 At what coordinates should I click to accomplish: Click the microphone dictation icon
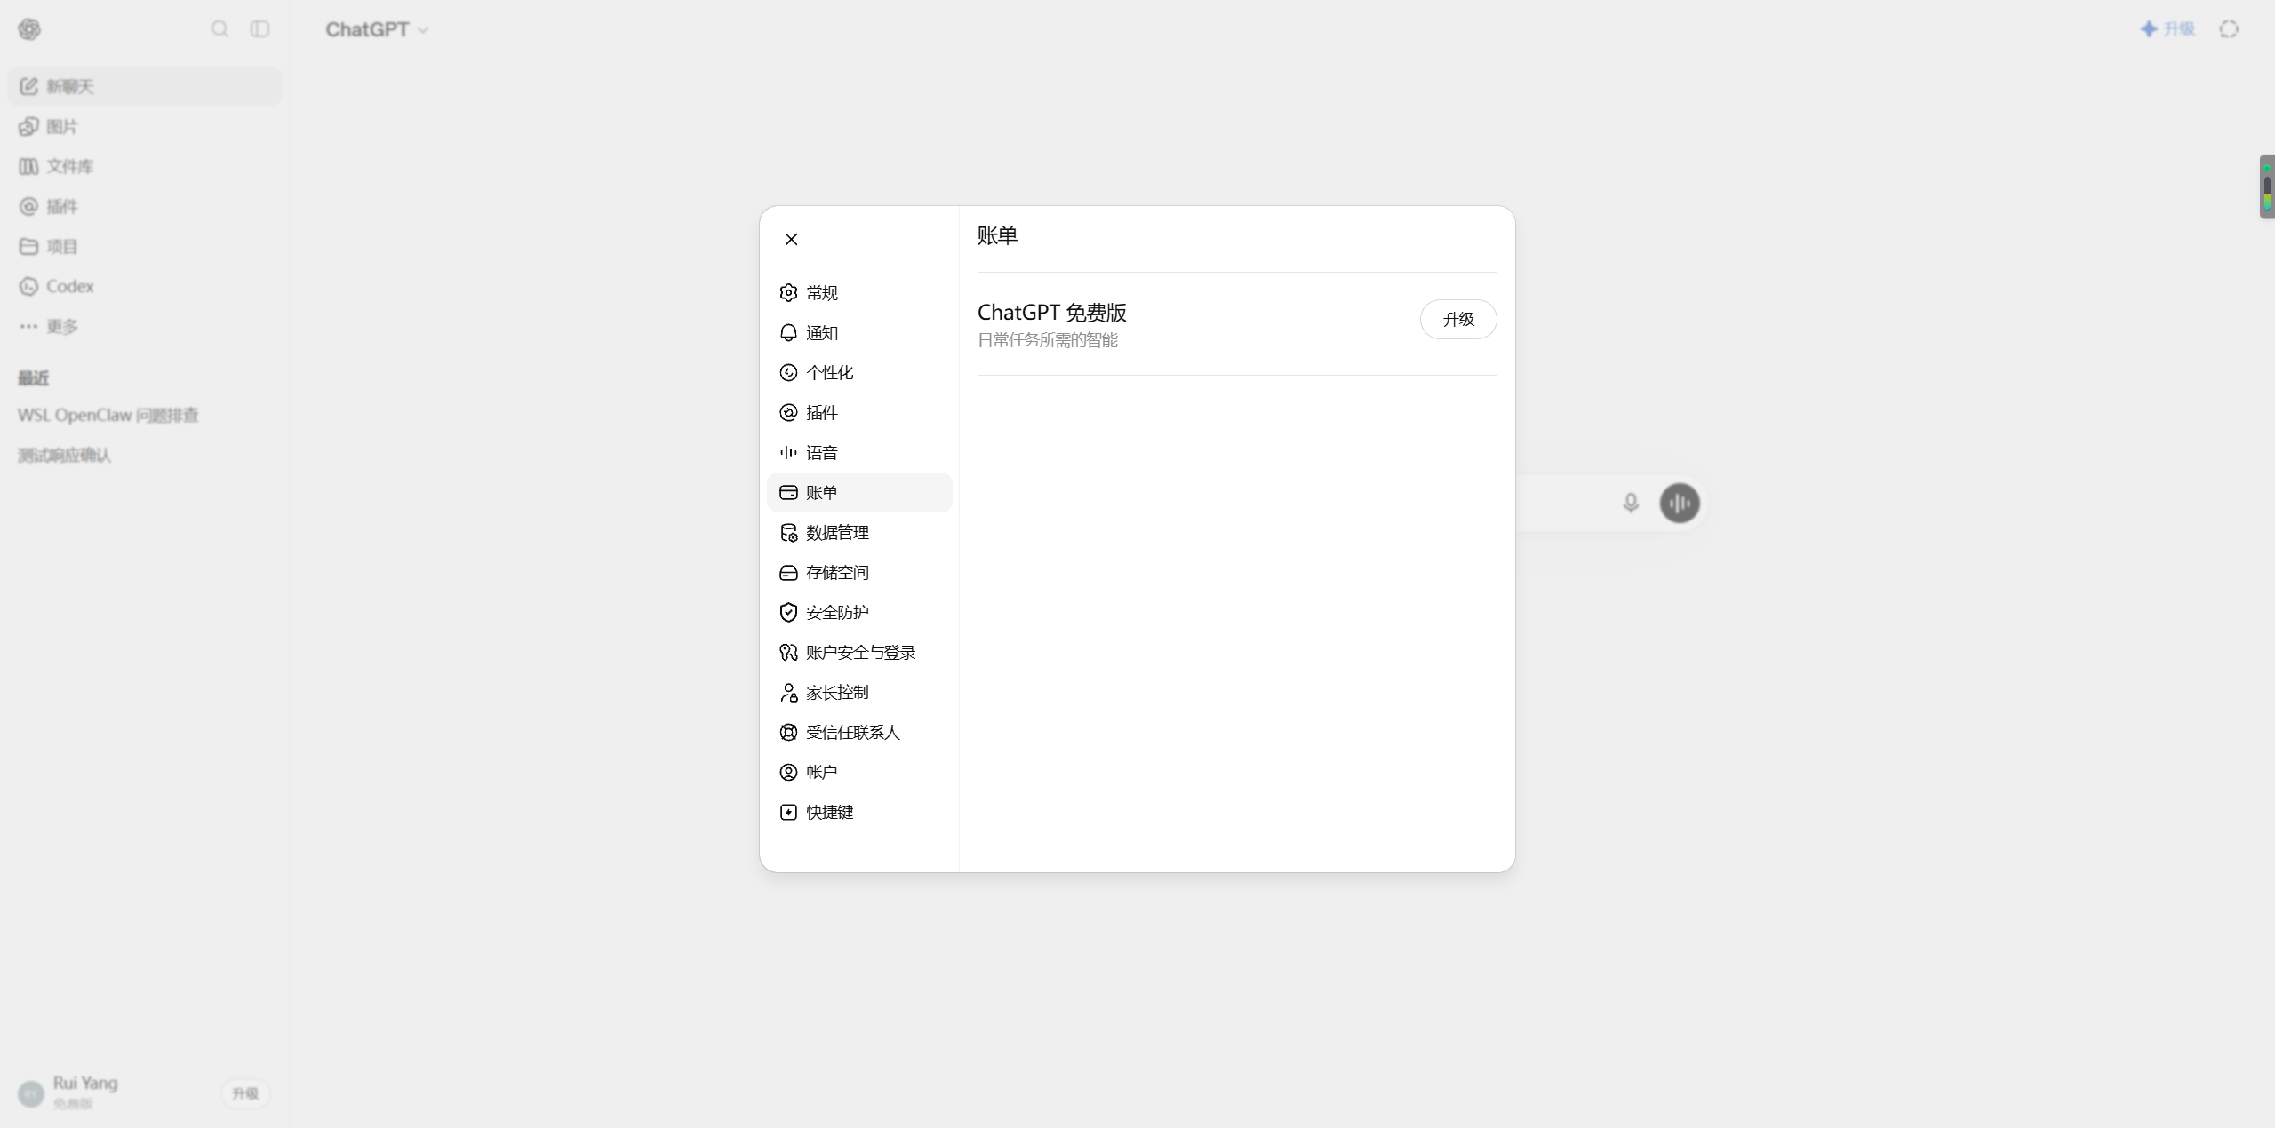coord(1631,504)
